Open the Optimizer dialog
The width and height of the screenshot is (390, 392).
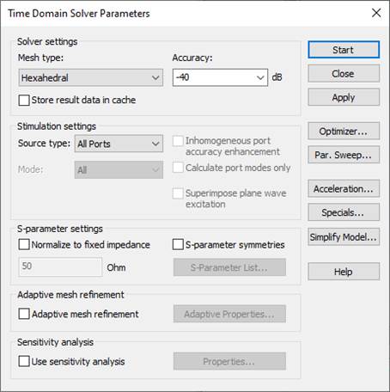[344, 132]
